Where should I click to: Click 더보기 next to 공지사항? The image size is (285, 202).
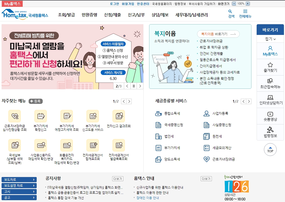(118, 179)
